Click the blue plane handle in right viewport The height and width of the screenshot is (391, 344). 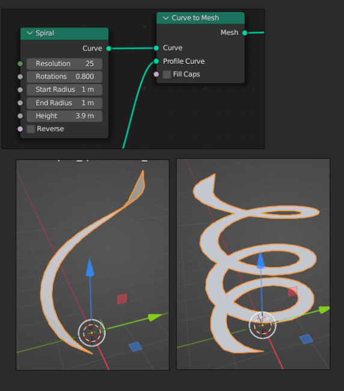tap(306, 339)
